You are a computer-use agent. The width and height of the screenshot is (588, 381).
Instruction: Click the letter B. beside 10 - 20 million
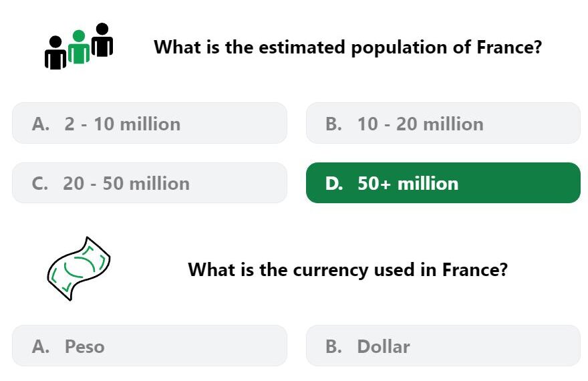click(333, 124)
